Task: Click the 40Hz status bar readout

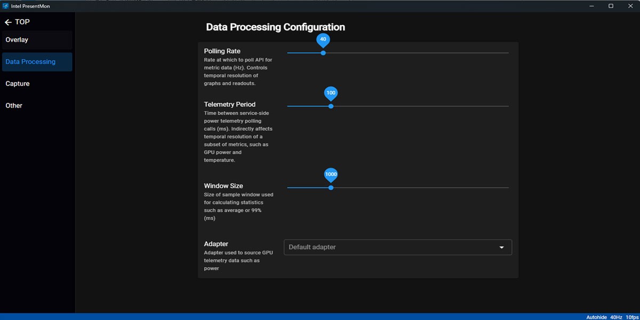Action: (x=616, y=317)
